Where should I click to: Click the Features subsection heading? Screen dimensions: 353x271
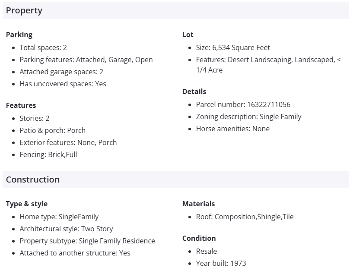point(21,105)
